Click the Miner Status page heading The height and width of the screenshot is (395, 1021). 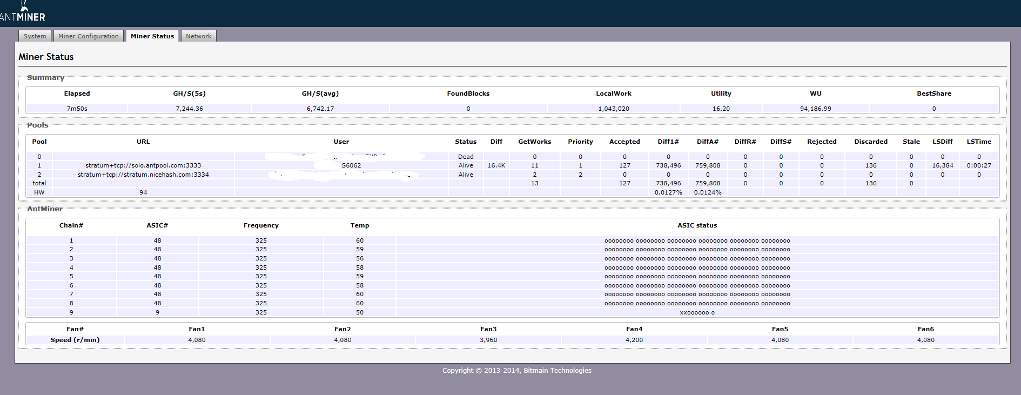pos(46,57)
